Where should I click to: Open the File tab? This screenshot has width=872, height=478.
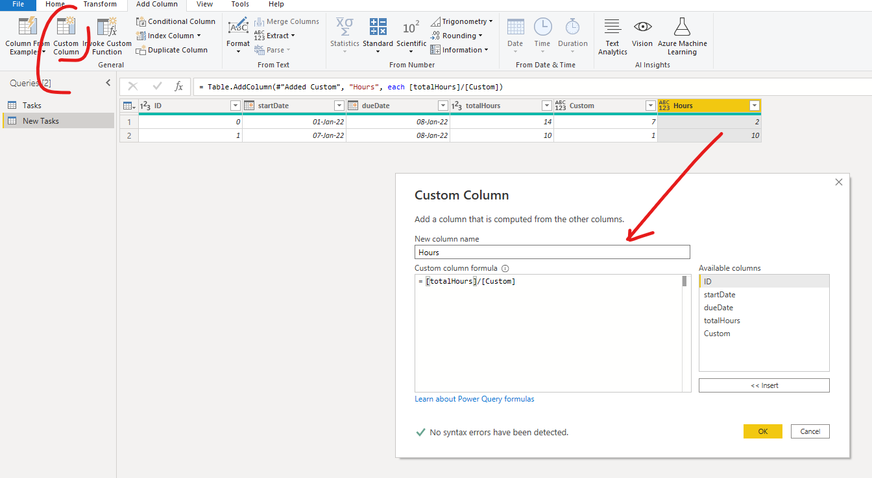18,5
